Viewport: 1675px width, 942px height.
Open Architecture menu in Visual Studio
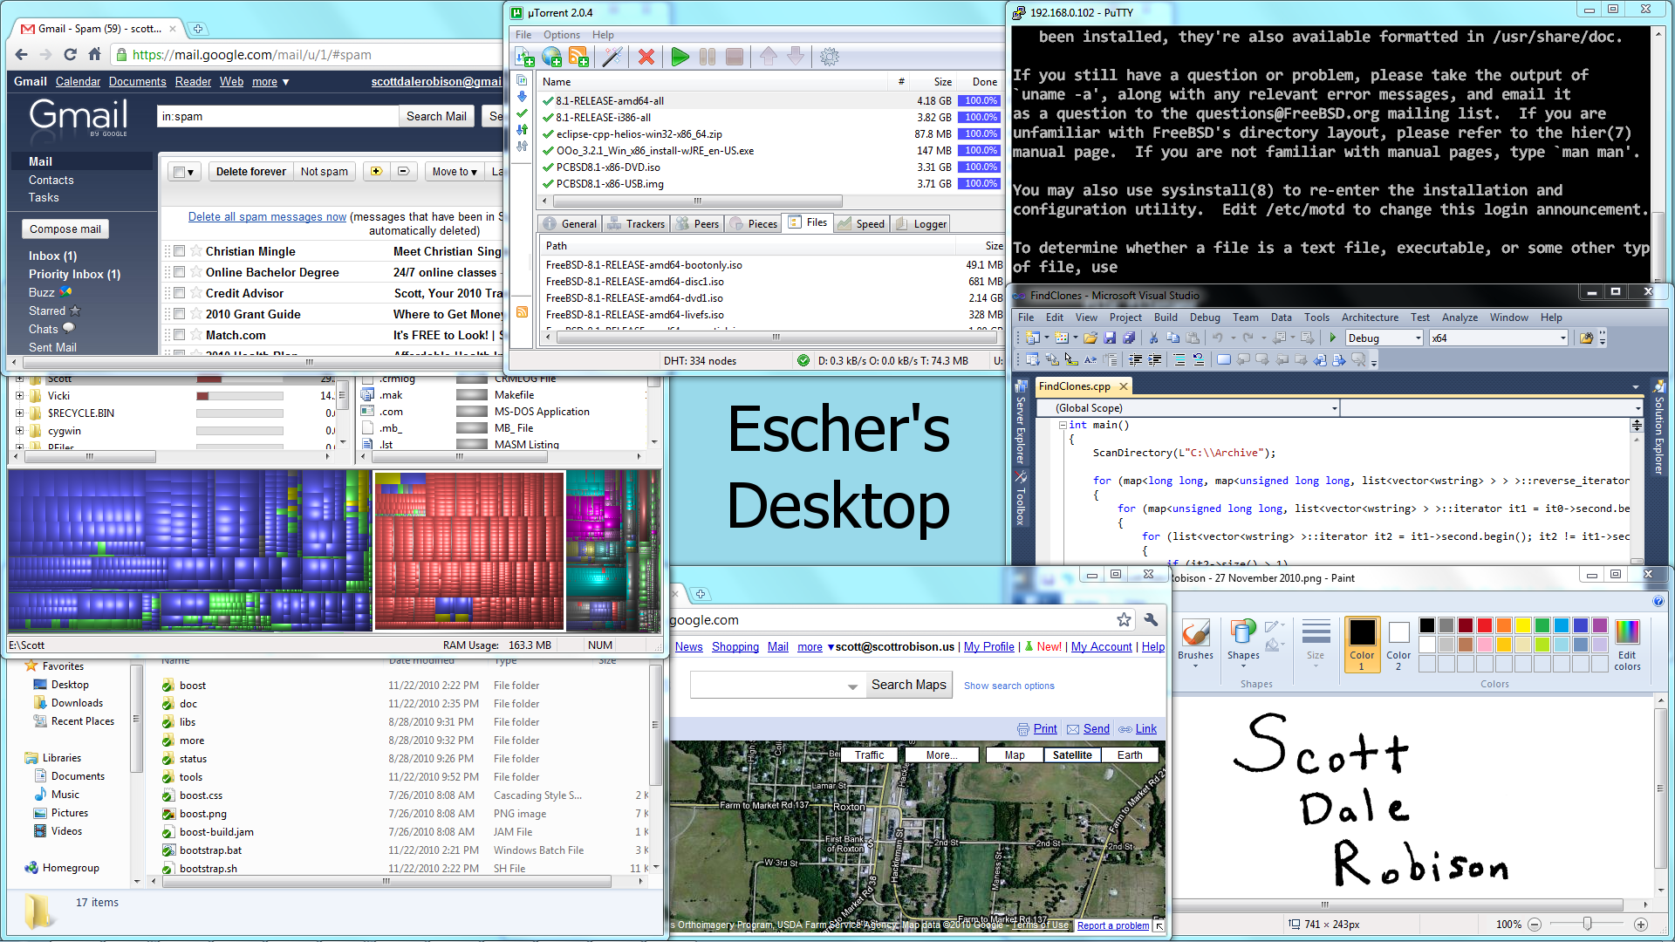point(1370,317)
